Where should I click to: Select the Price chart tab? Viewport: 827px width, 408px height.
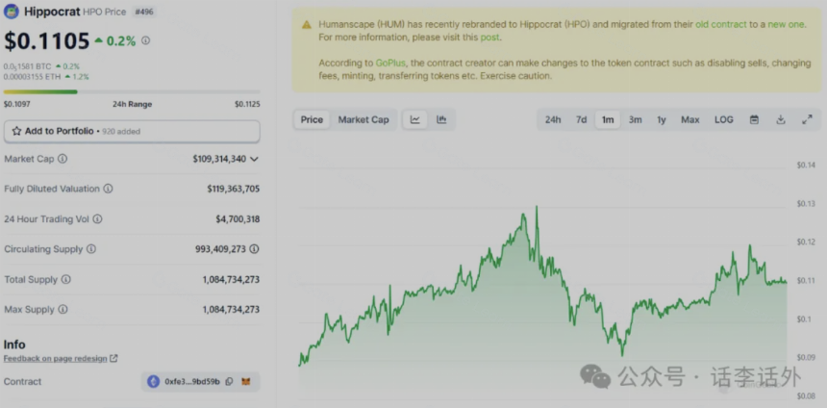coord(312,120)
